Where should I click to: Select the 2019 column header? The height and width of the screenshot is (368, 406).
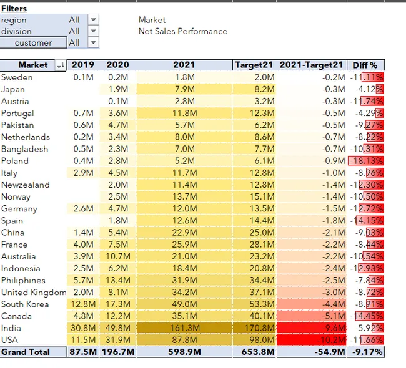pyautogui.click(x=83, y=65)
